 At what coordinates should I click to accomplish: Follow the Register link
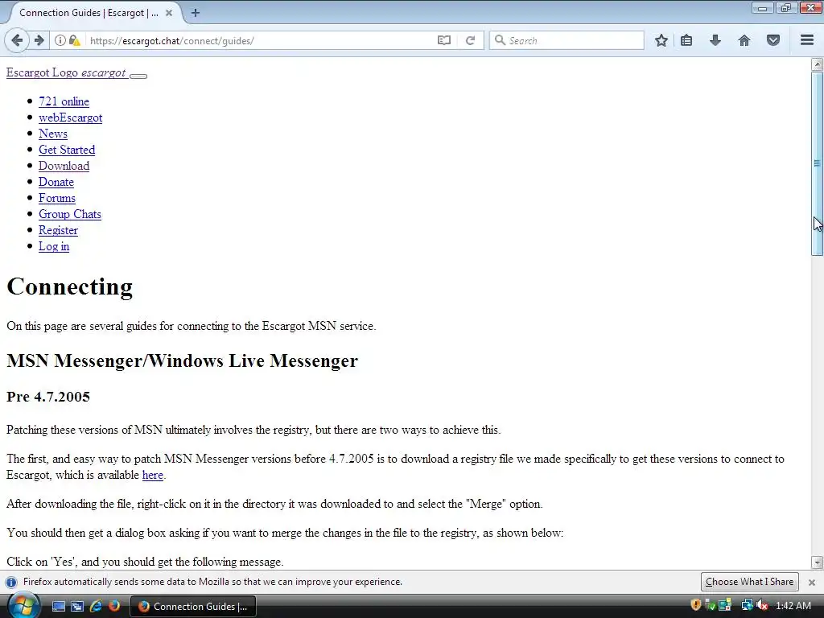point(58,230)
